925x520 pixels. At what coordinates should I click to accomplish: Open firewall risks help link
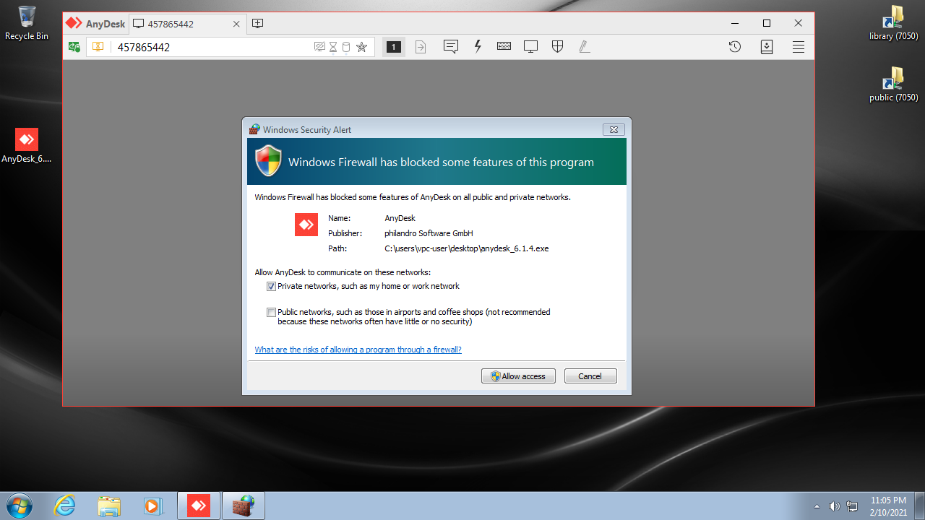point(358,350)
